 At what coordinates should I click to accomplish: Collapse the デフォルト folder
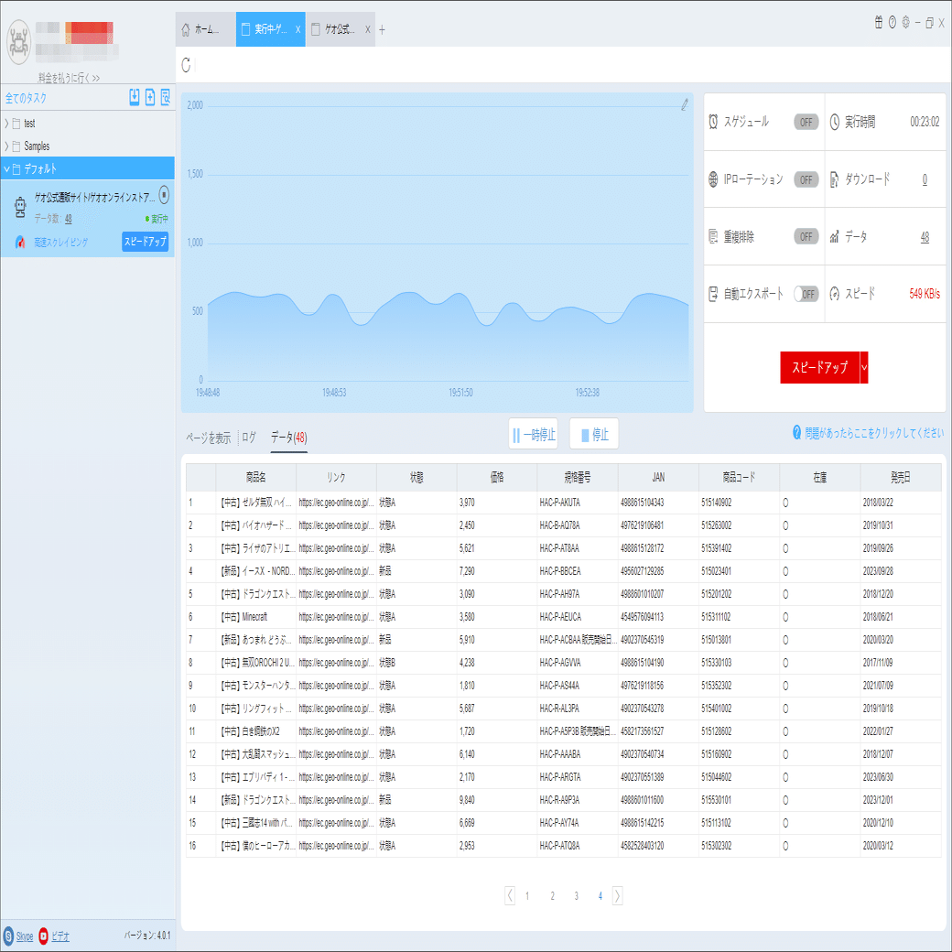(6, 168)
